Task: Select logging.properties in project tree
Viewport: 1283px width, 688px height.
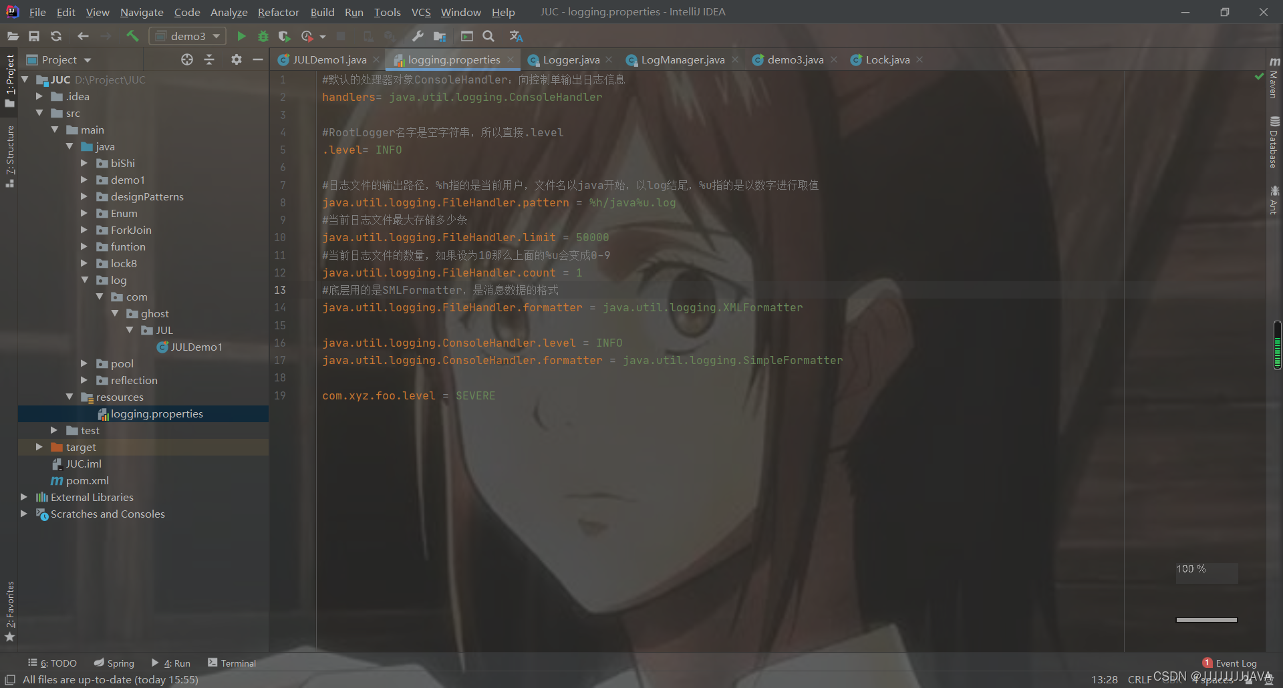Action: (150, 413)
